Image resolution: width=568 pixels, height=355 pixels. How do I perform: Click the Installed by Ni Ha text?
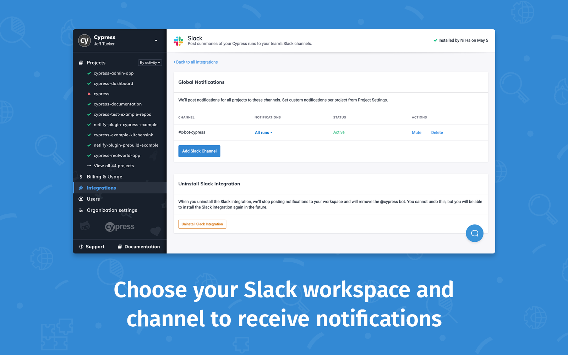(x=463, y=40)
